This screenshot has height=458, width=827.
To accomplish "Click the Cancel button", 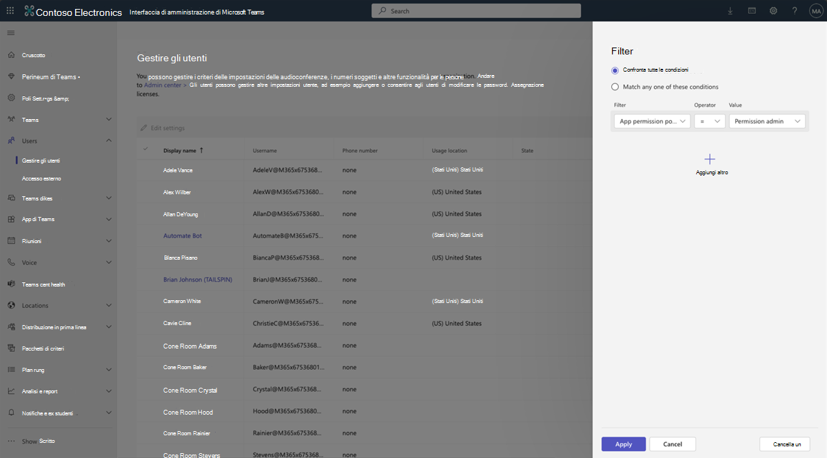I will pyautogui.click(x=673, y=444).
